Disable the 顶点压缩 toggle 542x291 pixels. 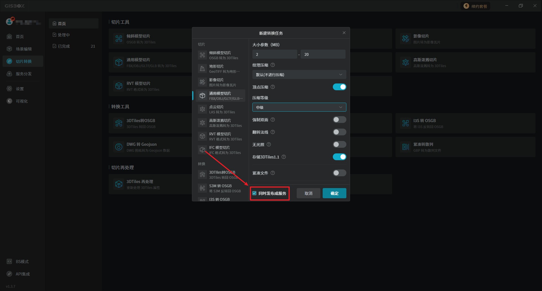point(339,87)
